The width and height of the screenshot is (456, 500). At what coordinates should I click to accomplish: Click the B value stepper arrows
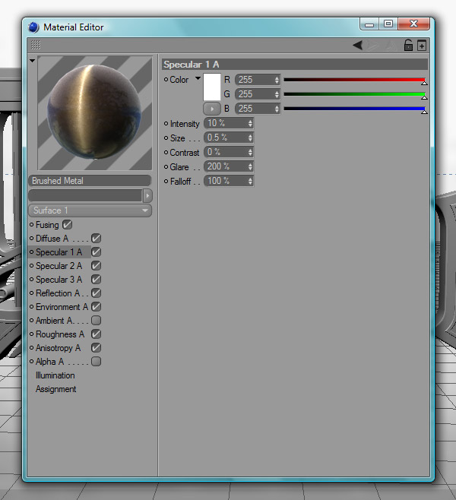277,109
